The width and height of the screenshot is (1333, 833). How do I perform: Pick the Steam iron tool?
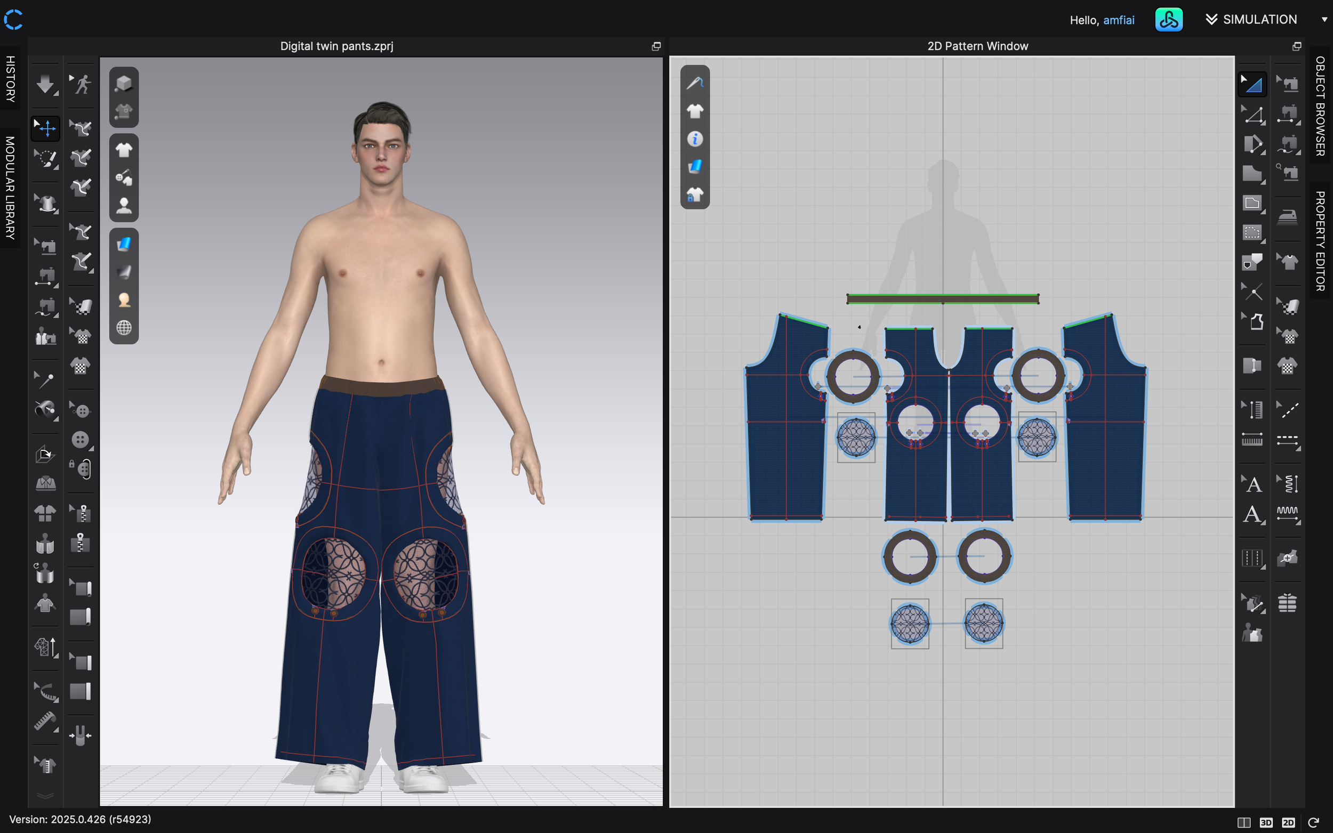[x=1287, y=216]
